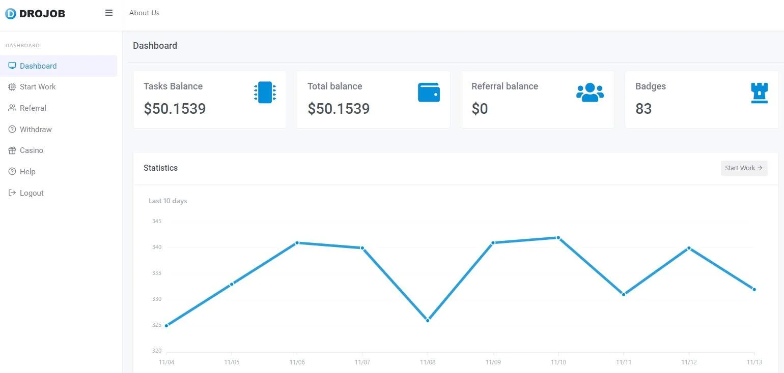Click the DROJOB logo icon

tap(11, 14)
